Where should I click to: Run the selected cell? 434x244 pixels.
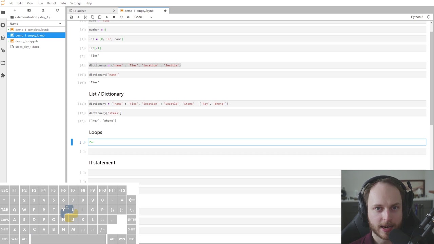(x=107, y=17)
